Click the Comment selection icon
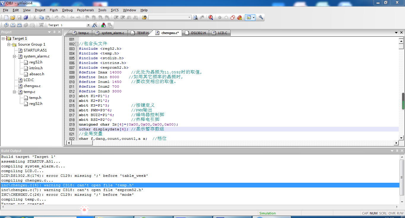The image size is (405, 218). pos(129,17)
